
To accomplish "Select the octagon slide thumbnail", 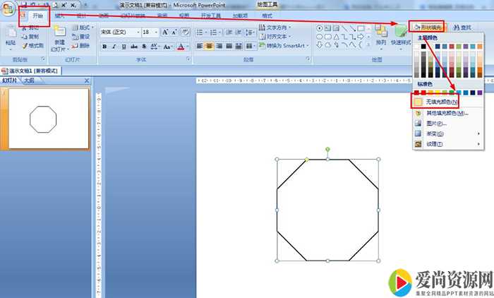I will point(44,118).
